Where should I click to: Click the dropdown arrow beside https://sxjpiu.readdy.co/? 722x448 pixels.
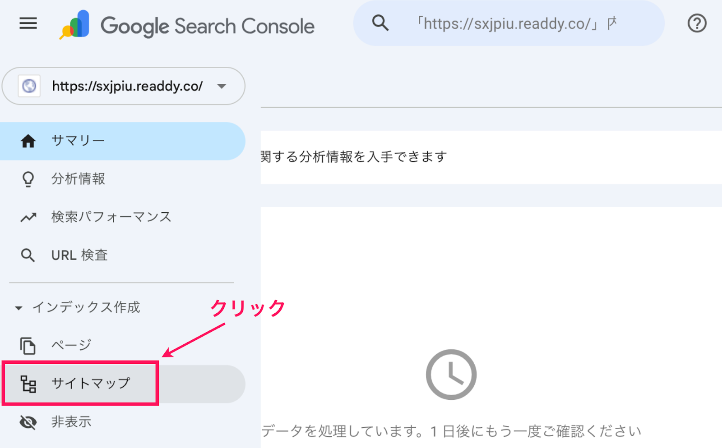[x=222, y=86]
